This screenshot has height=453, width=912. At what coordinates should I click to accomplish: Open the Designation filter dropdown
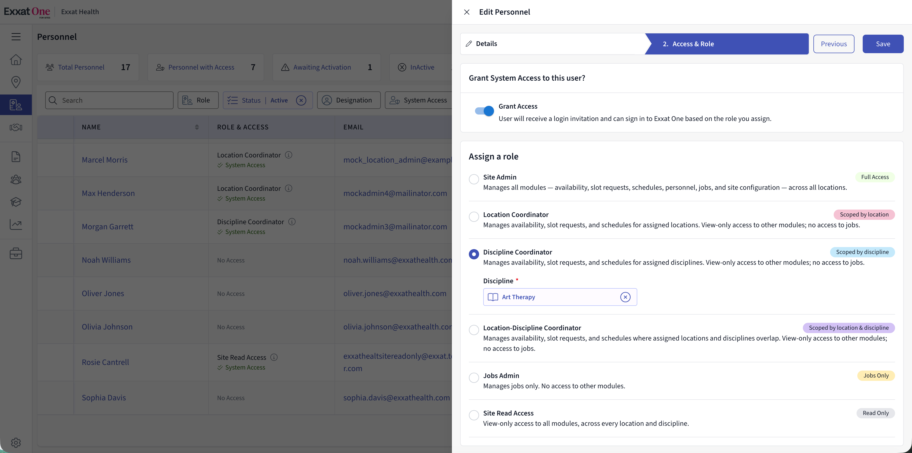(349, 100)
